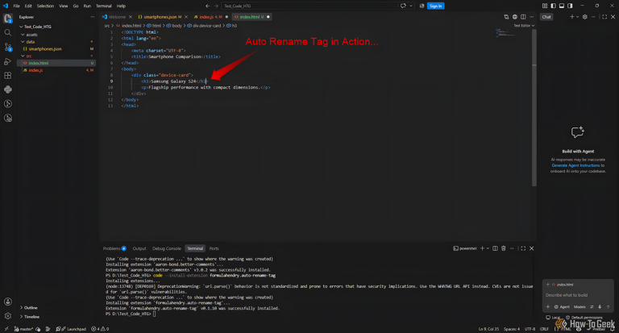Click Generate Agent Instructions link
The width and height of the screenshot is (619, 333).
tap(575, 165)
